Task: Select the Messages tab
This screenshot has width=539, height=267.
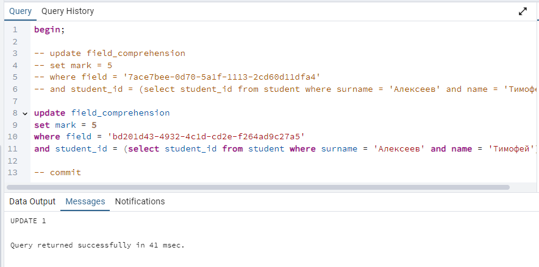Action: pyautogui.click(x=85, y=201)
